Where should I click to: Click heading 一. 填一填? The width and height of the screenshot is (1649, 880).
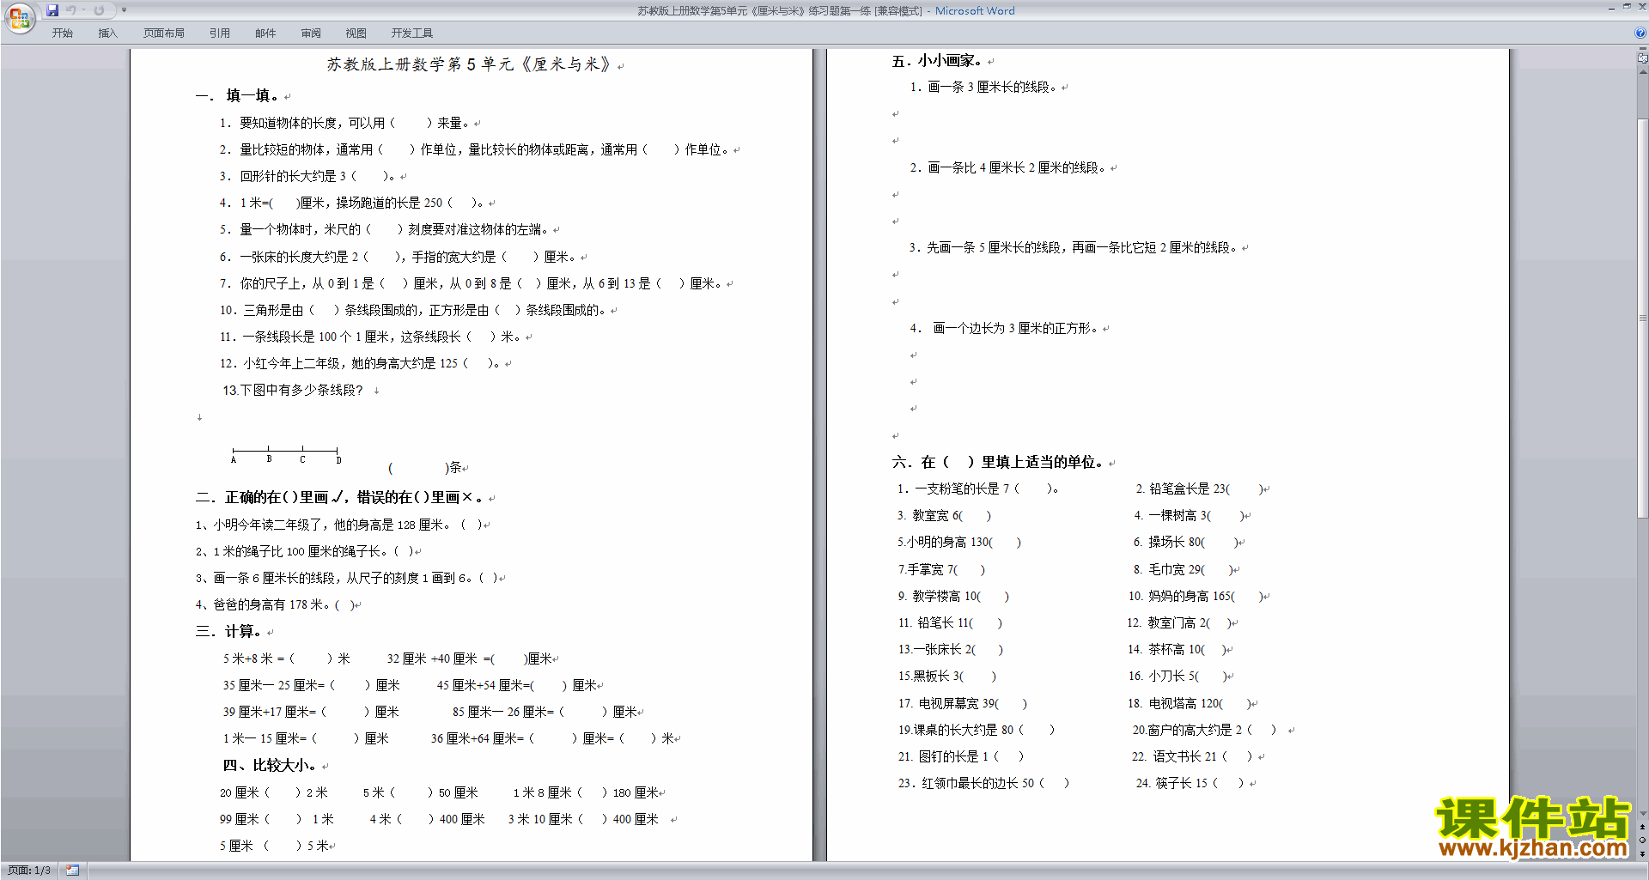coord(238,95)
